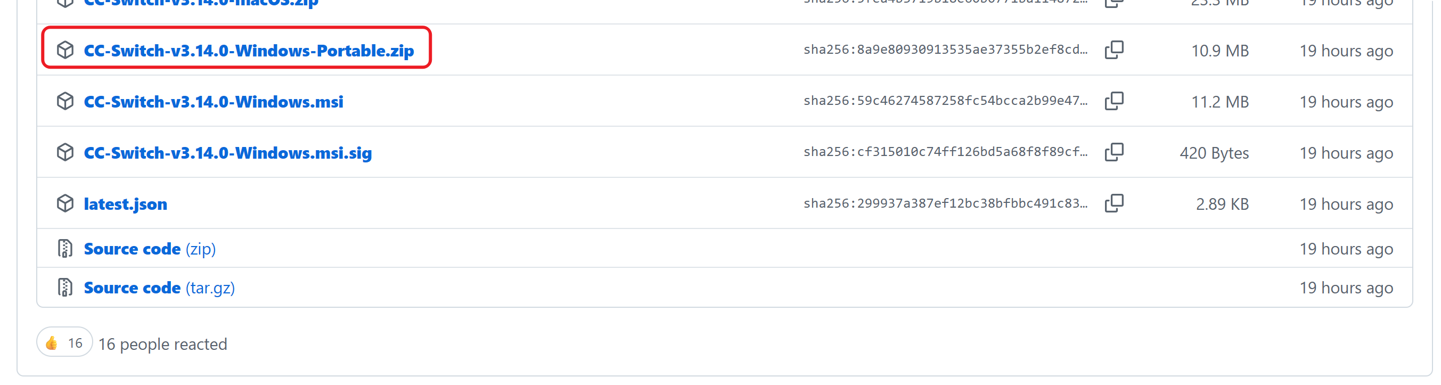
Task: Download CC-Switch-v3.14.0-Windows.msi.sig file
Action: click(228, 153)
